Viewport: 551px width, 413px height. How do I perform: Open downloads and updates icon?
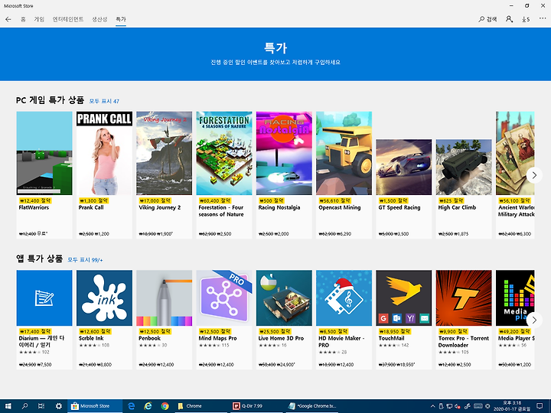click(526, 19)
